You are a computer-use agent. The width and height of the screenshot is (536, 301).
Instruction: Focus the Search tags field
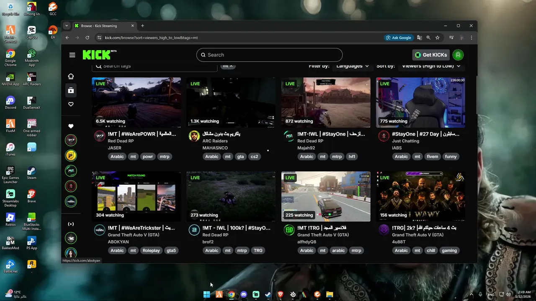pyautogui.click(x=155, y=66)
